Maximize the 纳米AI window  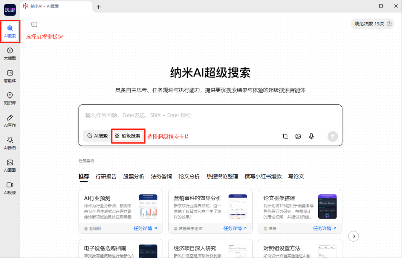coord(381,6)
